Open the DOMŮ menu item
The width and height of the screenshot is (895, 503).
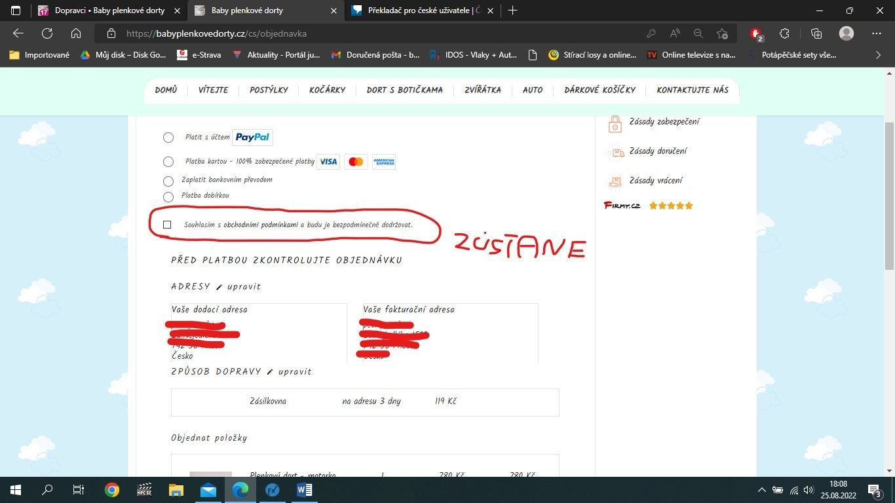(166, 90)
